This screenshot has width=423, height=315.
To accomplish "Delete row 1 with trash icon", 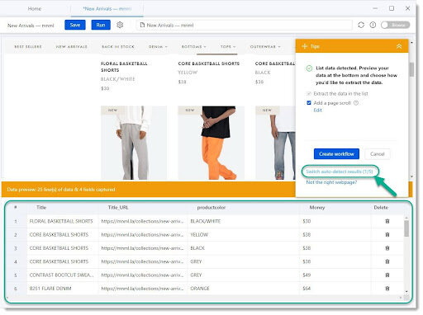I will [387, 221].
